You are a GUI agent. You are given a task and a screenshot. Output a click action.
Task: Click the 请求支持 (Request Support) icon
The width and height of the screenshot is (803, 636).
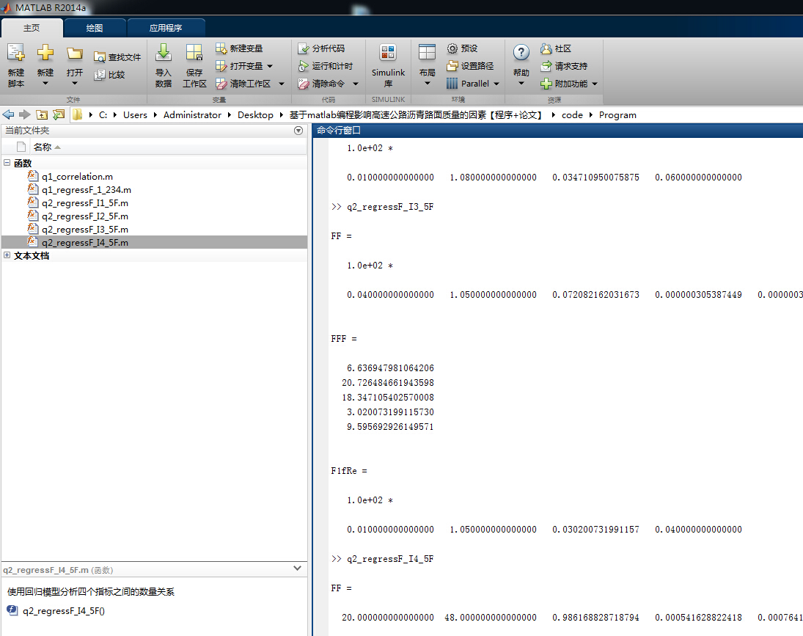[x=546, y=66]
